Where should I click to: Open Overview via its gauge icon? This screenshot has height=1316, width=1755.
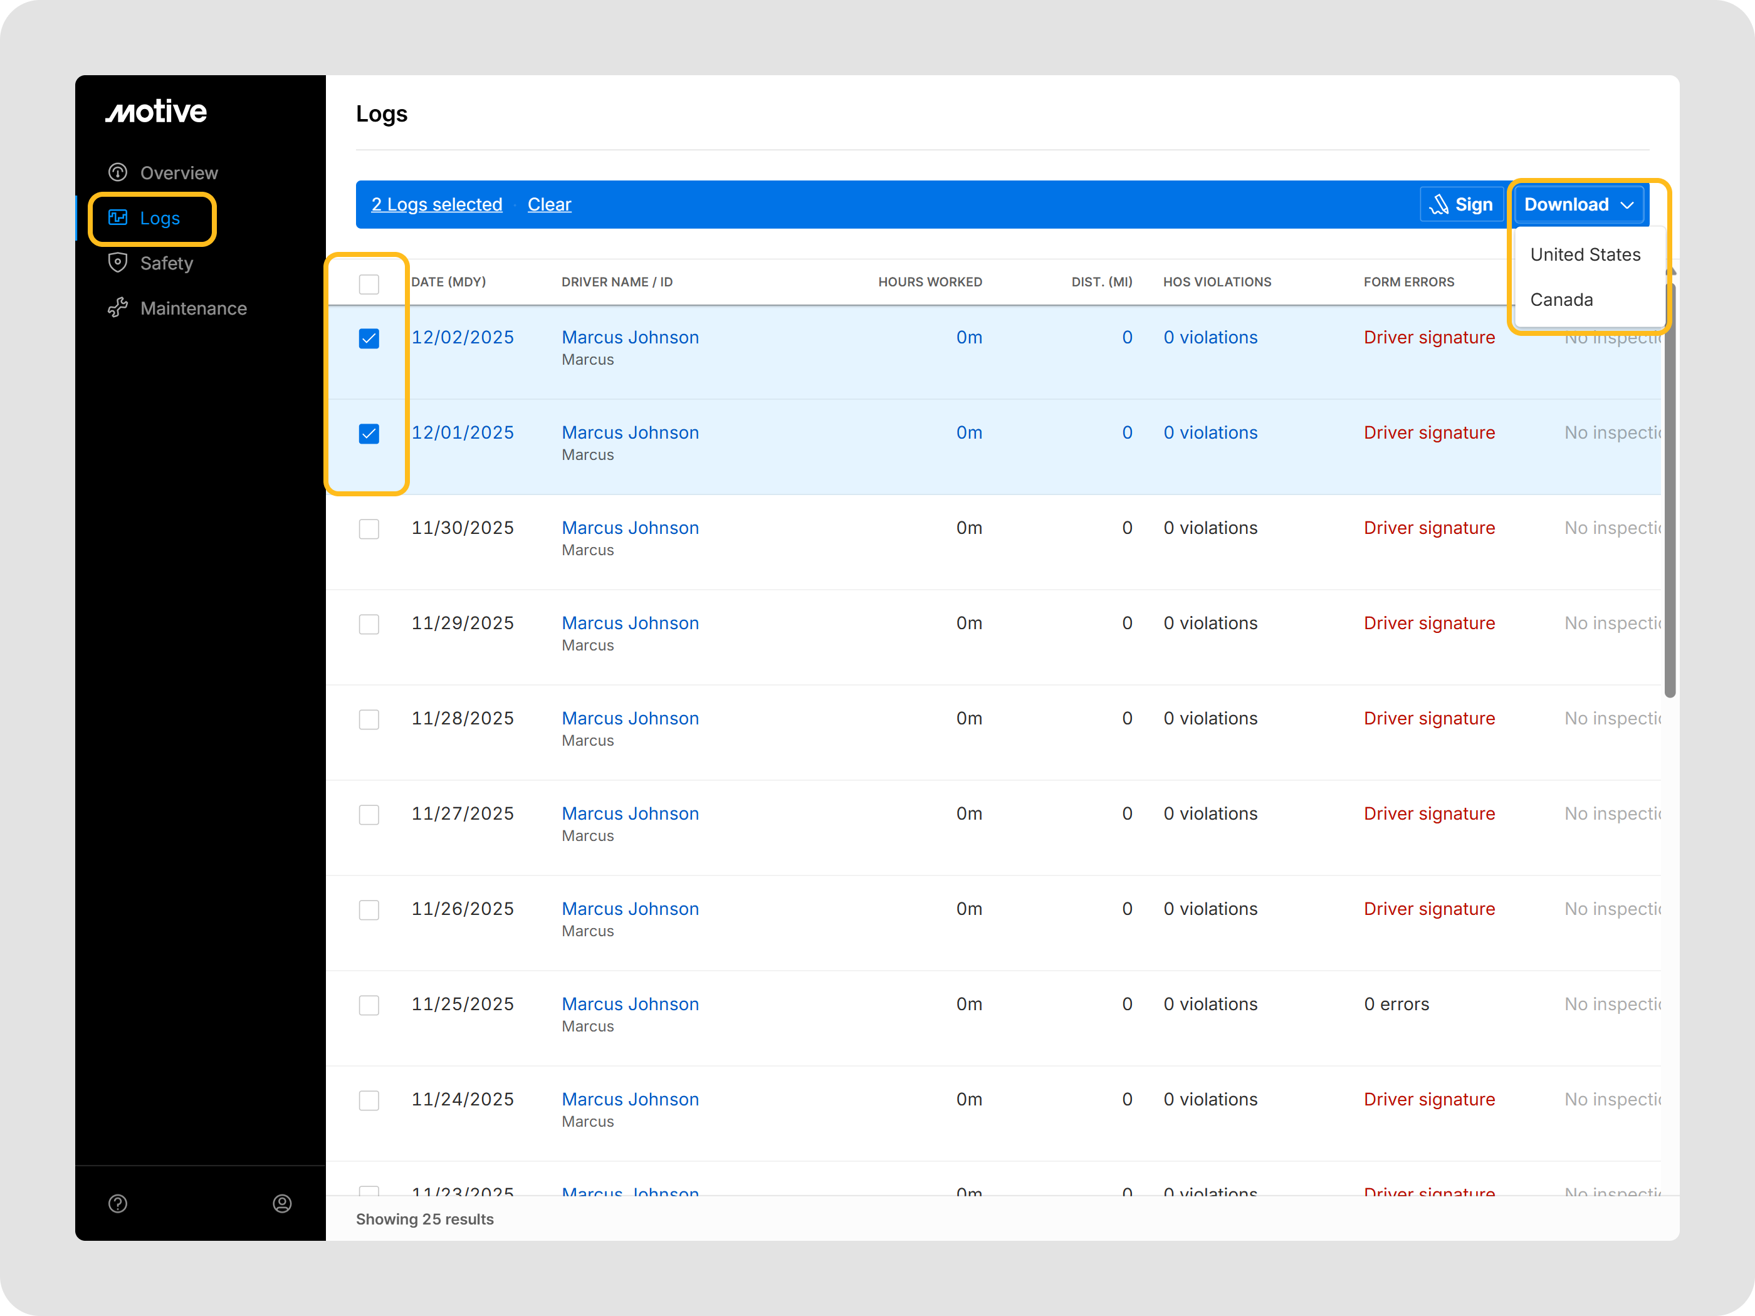[x=118, y=172]
